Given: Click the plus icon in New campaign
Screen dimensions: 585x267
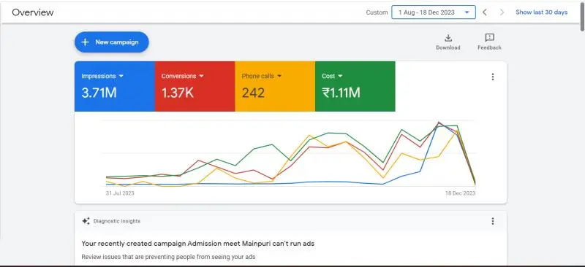Looking at the screenshot, I should (x=85, y=42).
